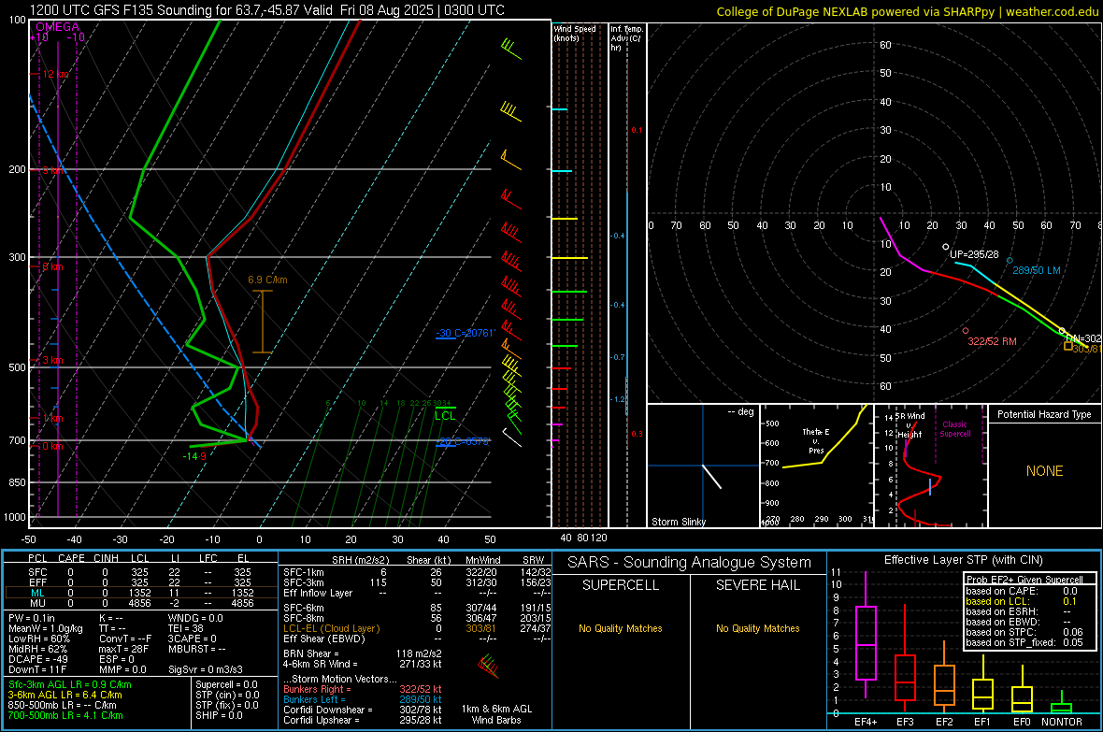The width and height of the screenshot is (1103, 732).
Task: Click the UP=295/28 hodograph label
Action: click(974, 254)
